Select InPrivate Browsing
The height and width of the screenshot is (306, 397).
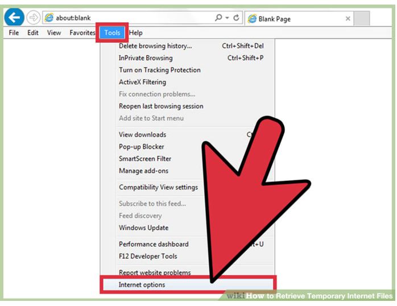187,57
